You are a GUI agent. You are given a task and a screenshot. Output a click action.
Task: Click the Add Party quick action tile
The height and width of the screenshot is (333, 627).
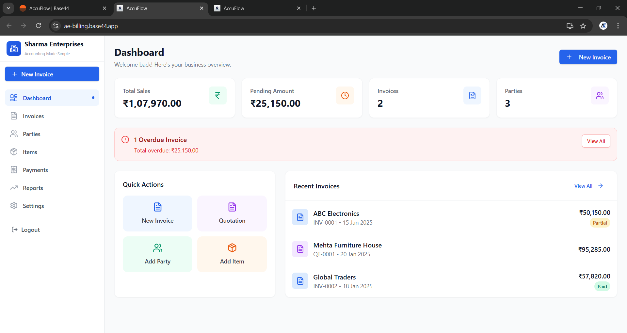[x=157, y=254]
